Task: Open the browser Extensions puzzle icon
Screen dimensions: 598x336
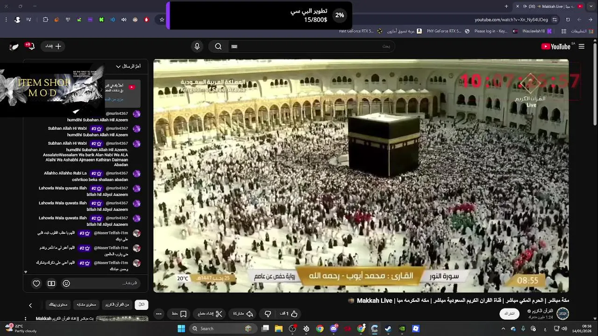Action: point(45,20)
